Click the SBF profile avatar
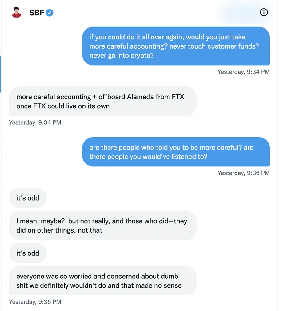The image size is (283, 311). 17,13
